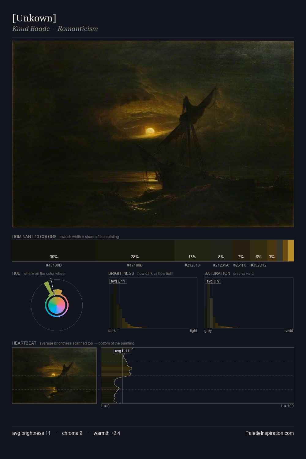Click the 'grey' axis label
This screenshot has height=459, width=306.
point(208,331)
